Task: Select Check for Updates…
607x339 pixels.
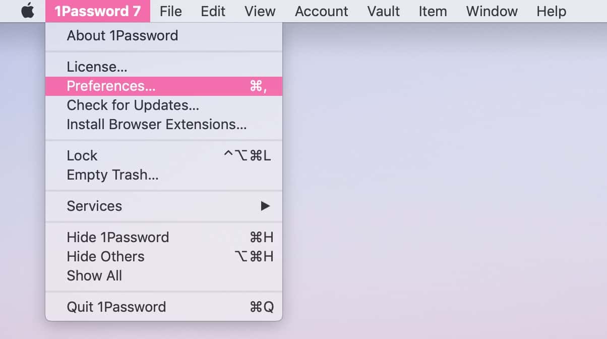Action: pos(164,105)
